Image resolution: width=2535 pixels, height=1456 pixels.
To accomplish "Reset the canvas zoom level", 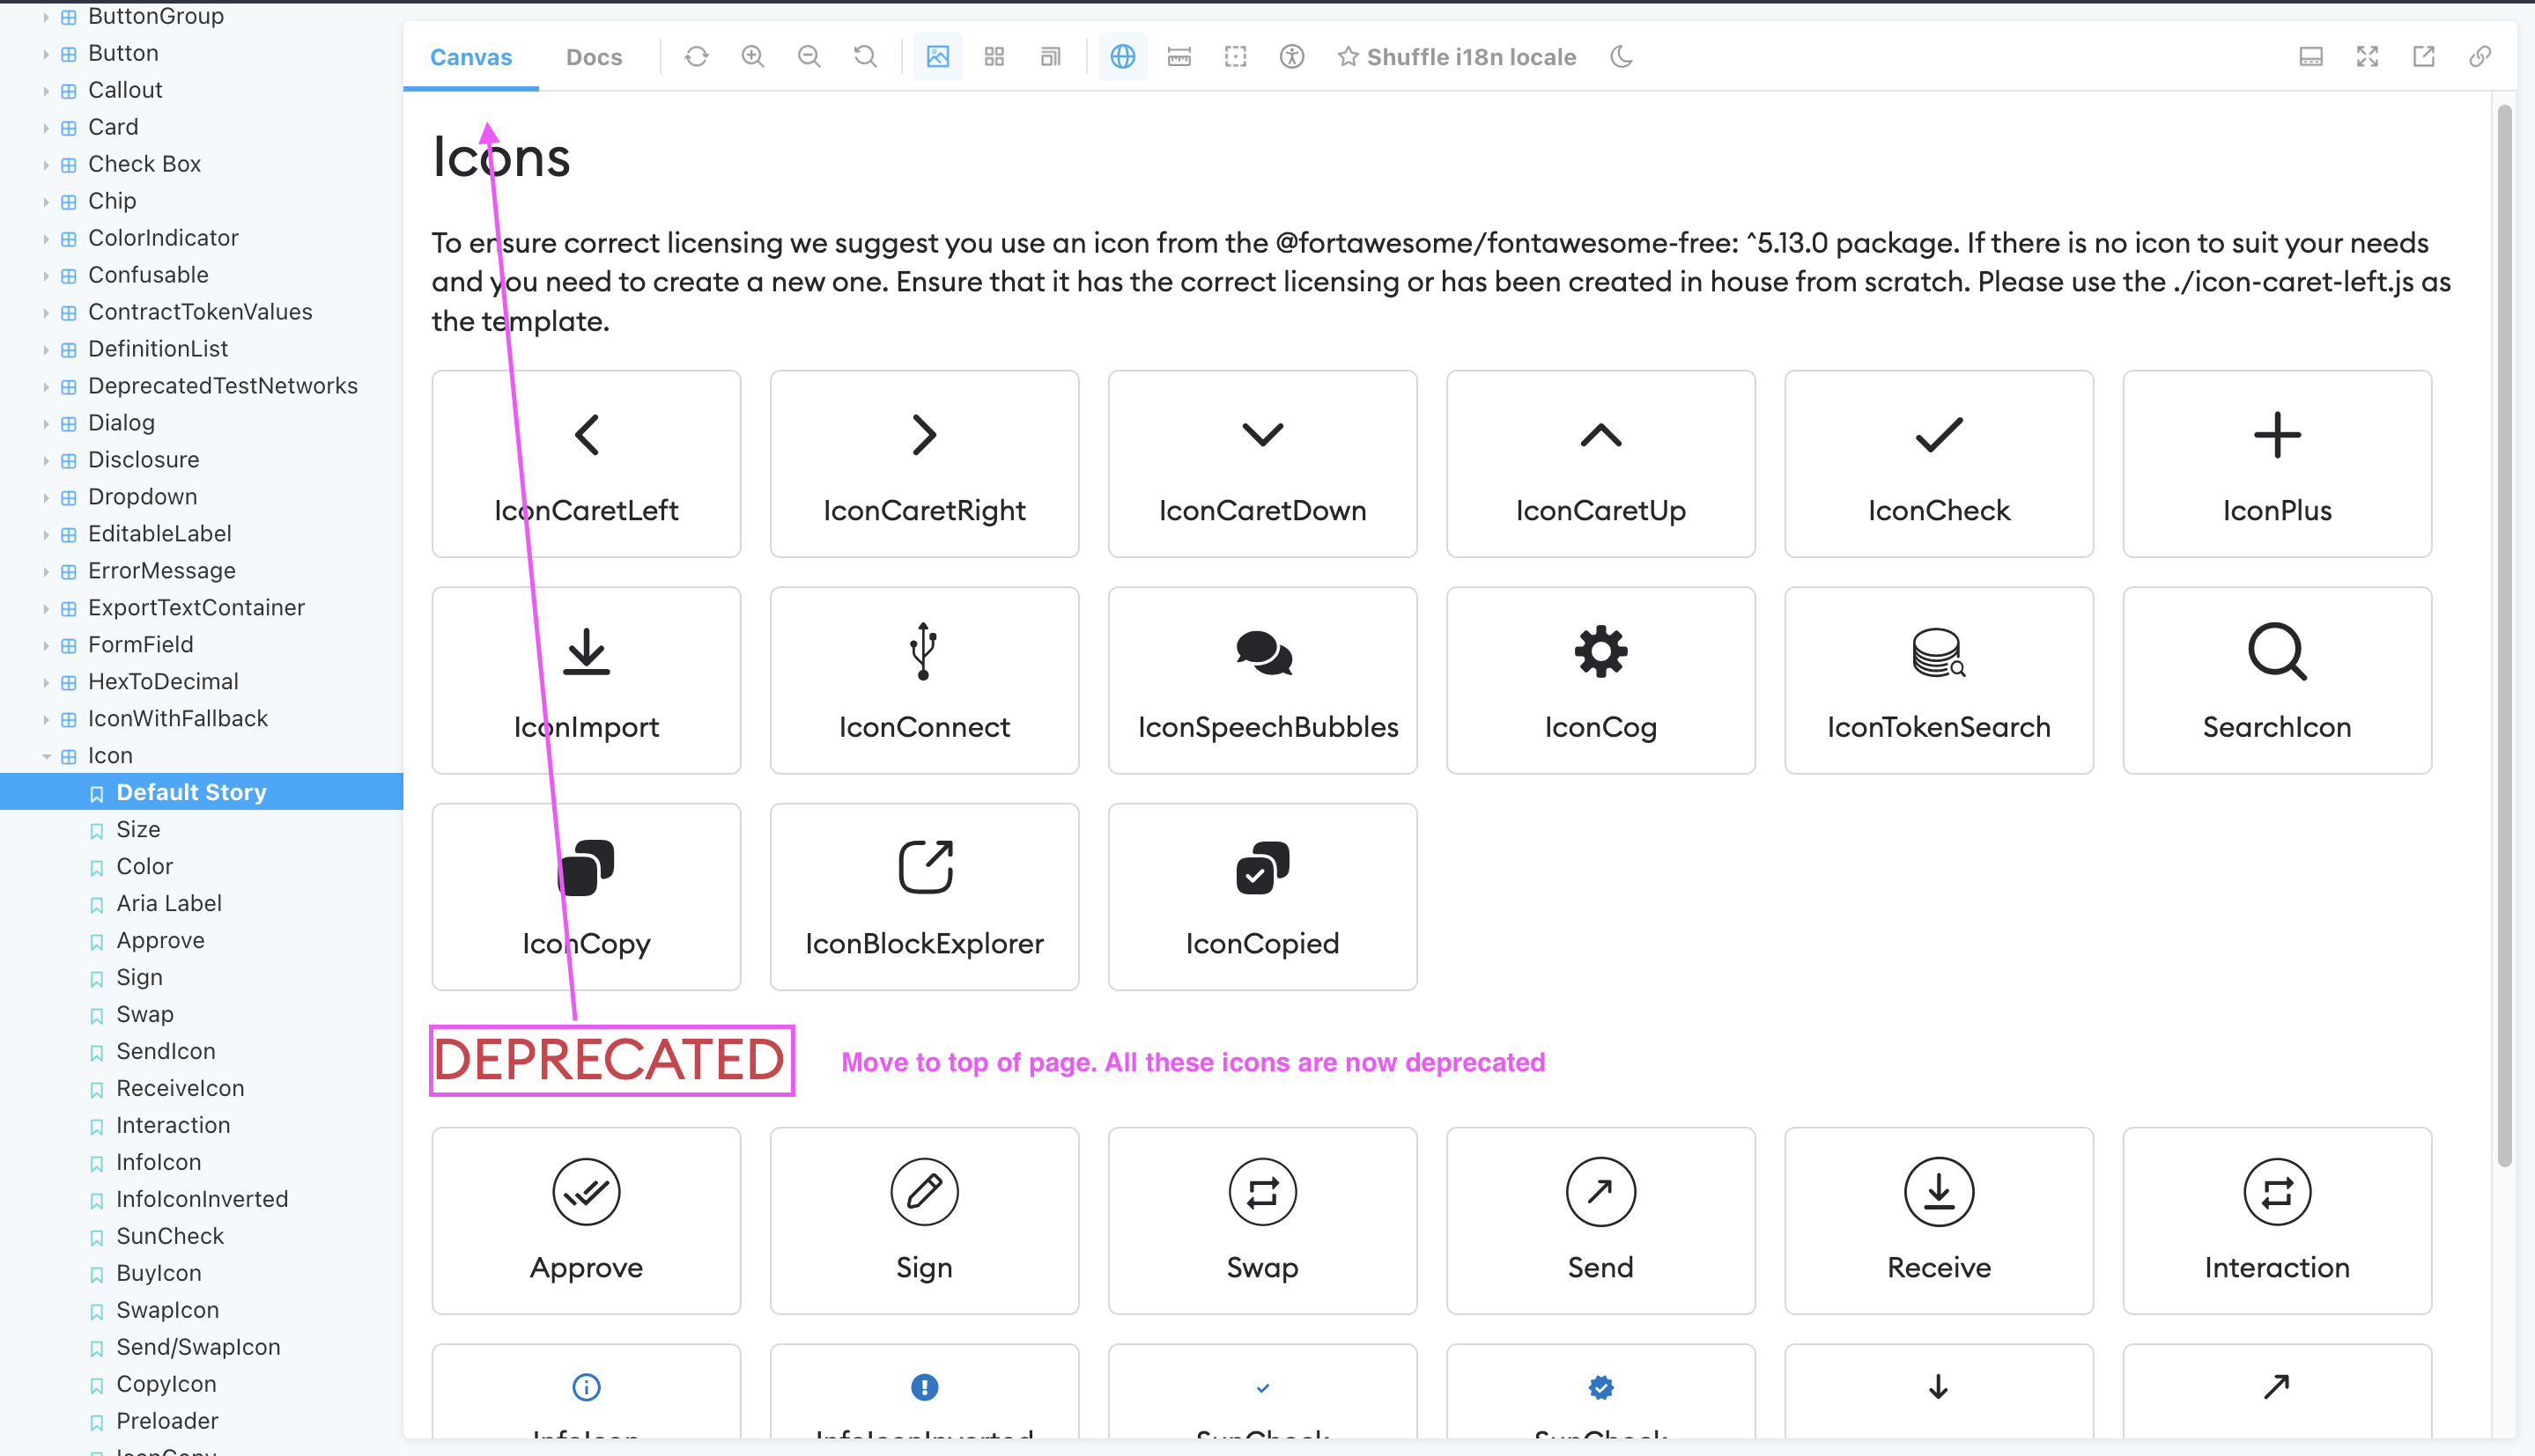I will pyautogui.click(x=865, y=56).
